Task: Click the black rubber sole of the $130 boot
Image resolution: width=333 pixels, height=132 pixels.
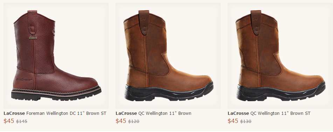Action: pos(281,92)
